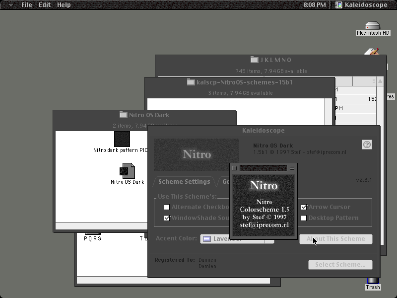The height and width of the screenshot is (298, 397).
Task: Disable the Arrow Cursor checkbox
Action: click(304, 207)
